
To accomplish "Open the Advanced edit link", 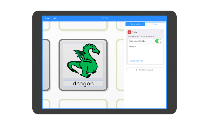I will coord(136,61).
